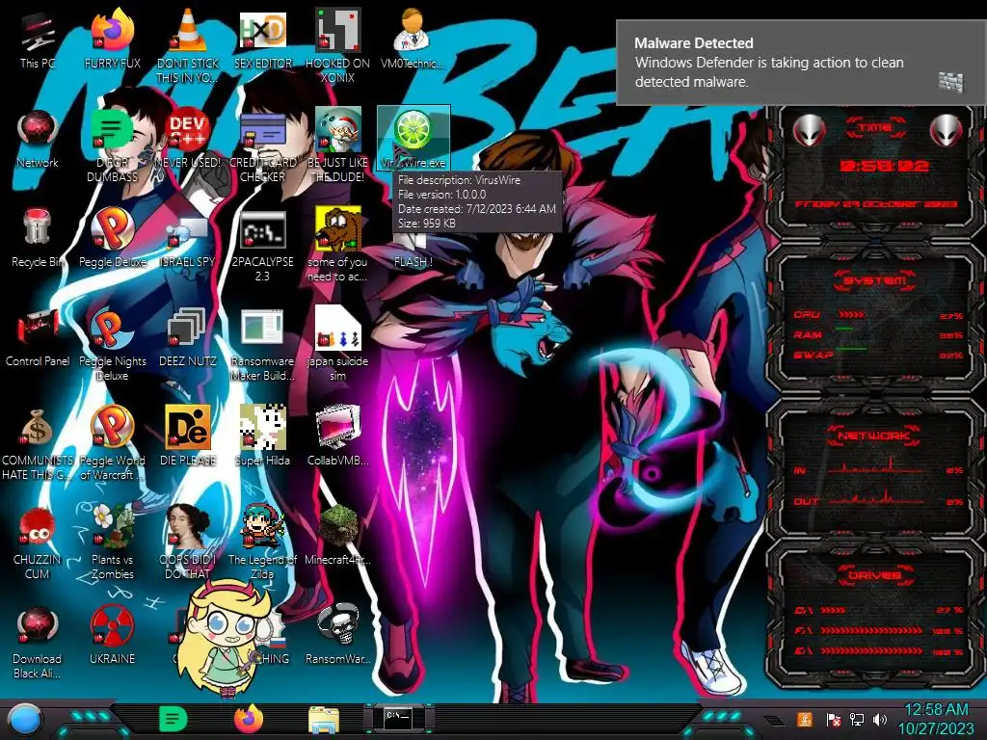The width and height of the screenshot is (987, 740).
Task: Click the RAM usage bar in the System widget
Action: (x=844, y=329)
